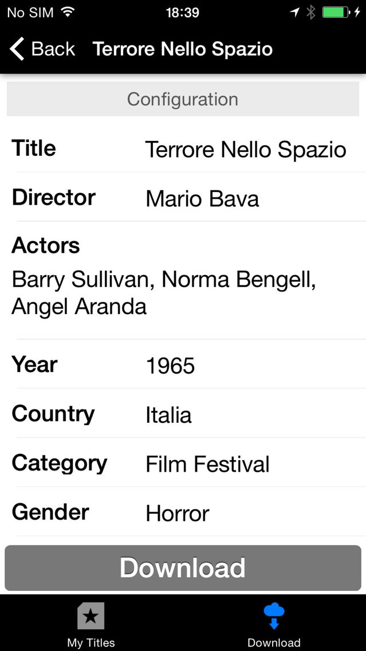Select the Year row 1965
Image resolution: width=366 pixels, height=651 pixels.
(183, 364)
